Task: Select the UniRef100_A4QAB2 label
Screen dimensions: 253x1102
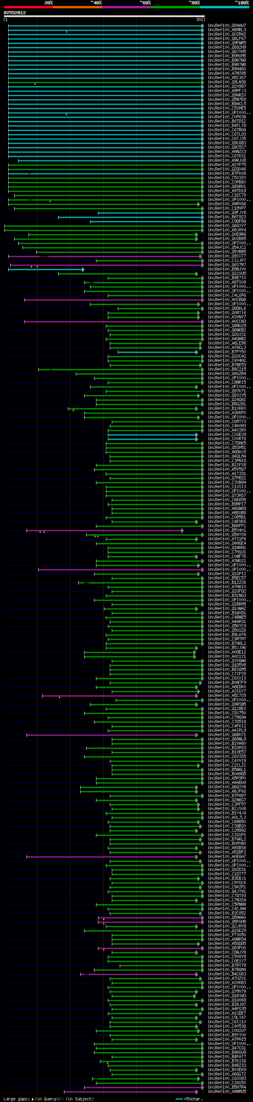Action: 227,339
